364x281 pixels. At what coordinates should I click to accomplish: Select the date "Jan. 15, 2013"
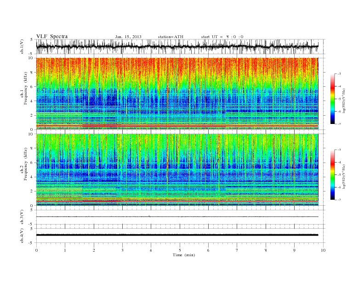click(x=128, y=37)
